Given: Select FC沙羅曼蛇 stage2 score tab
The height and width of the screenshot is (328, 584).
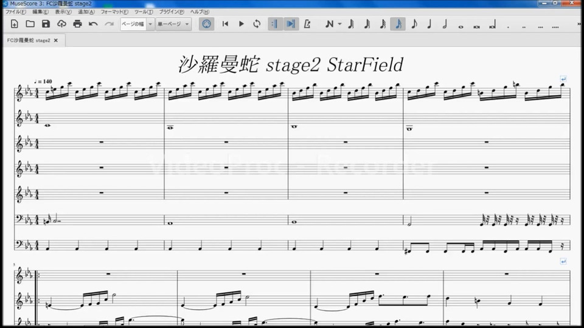Looking at the screenshot, I should click(x=29, y=40).
